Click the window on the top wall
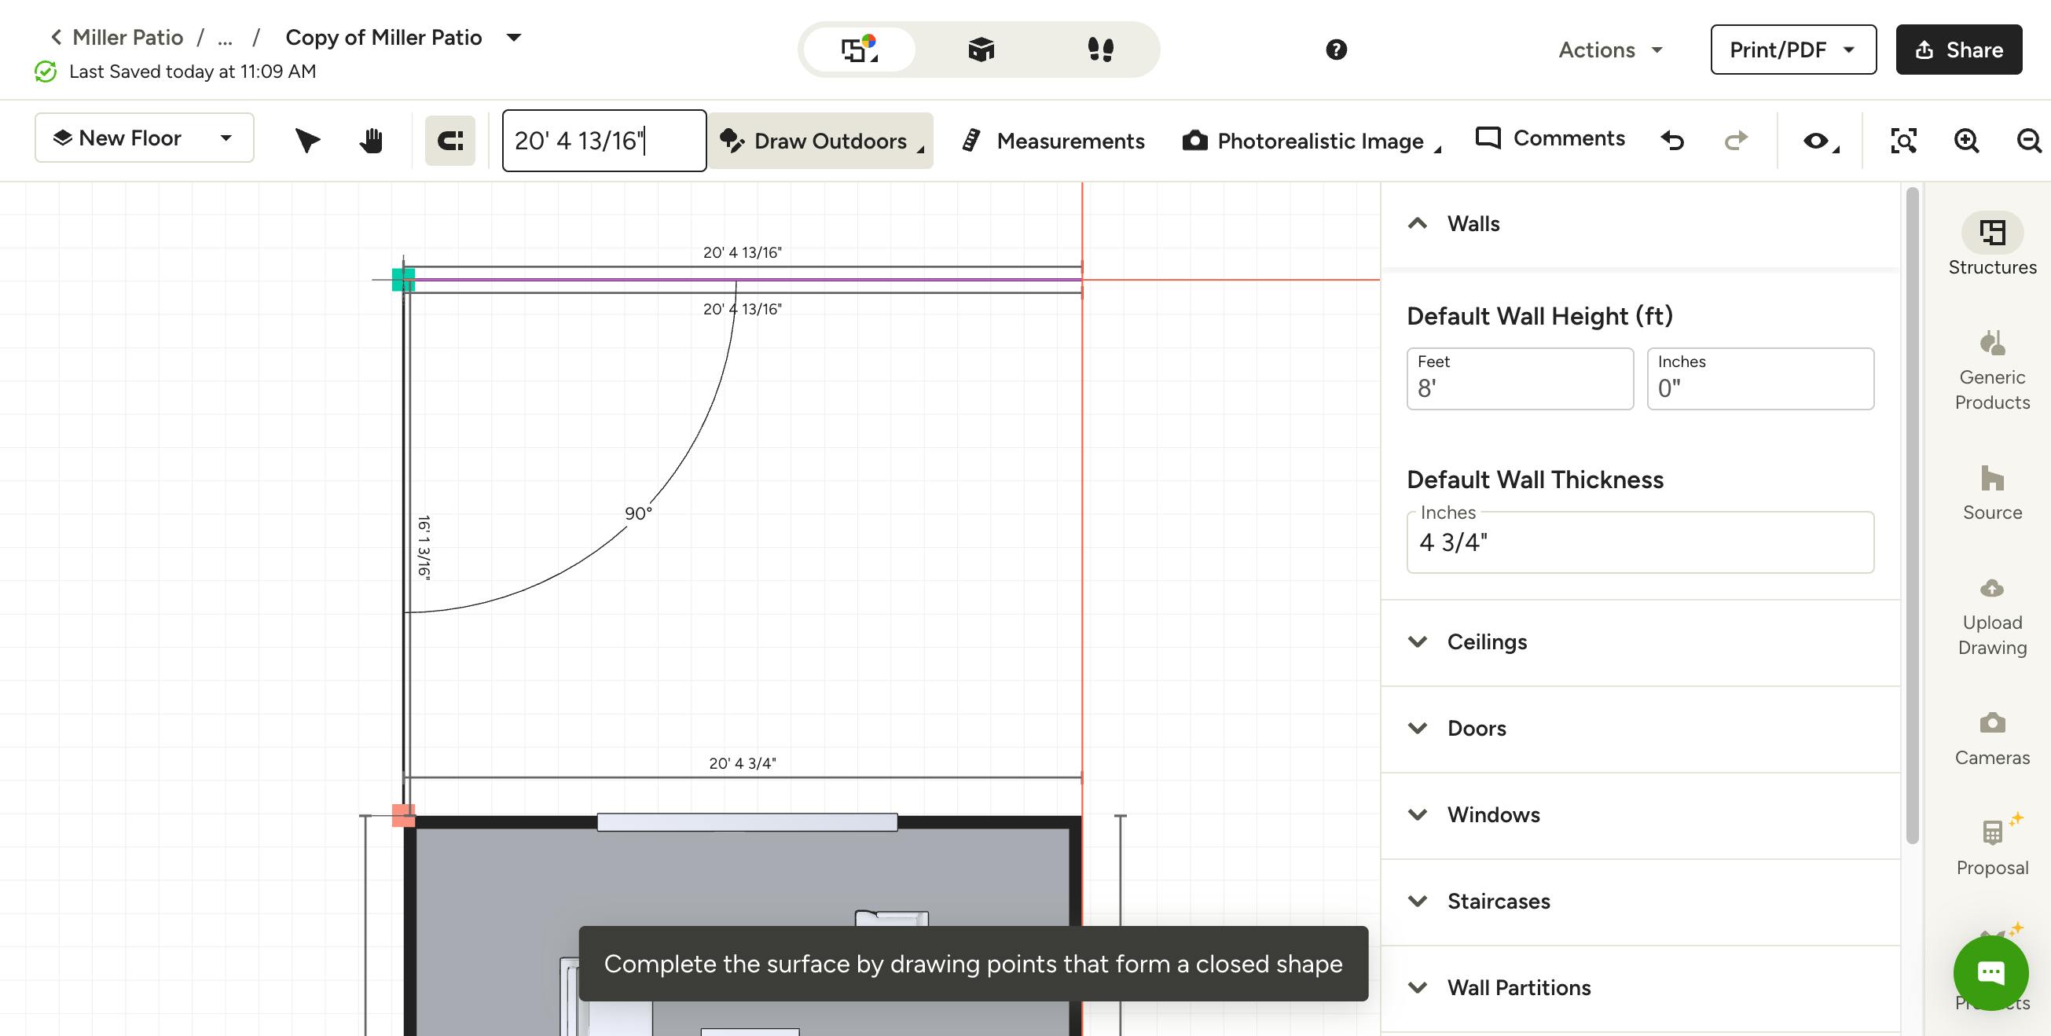 click(x=747, y=821)
